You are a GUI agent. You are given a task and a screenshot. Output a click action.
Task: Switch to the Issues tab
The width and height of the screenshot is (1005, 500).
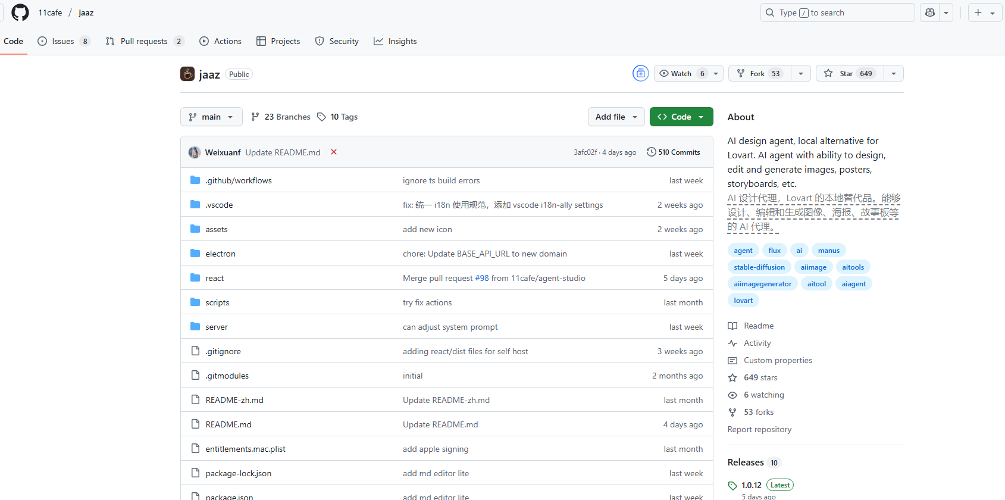tap(63, 41)
